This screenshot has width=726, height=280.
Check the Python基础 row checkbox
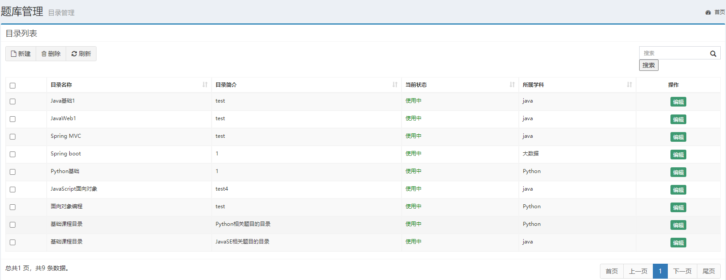click(12, 172)
